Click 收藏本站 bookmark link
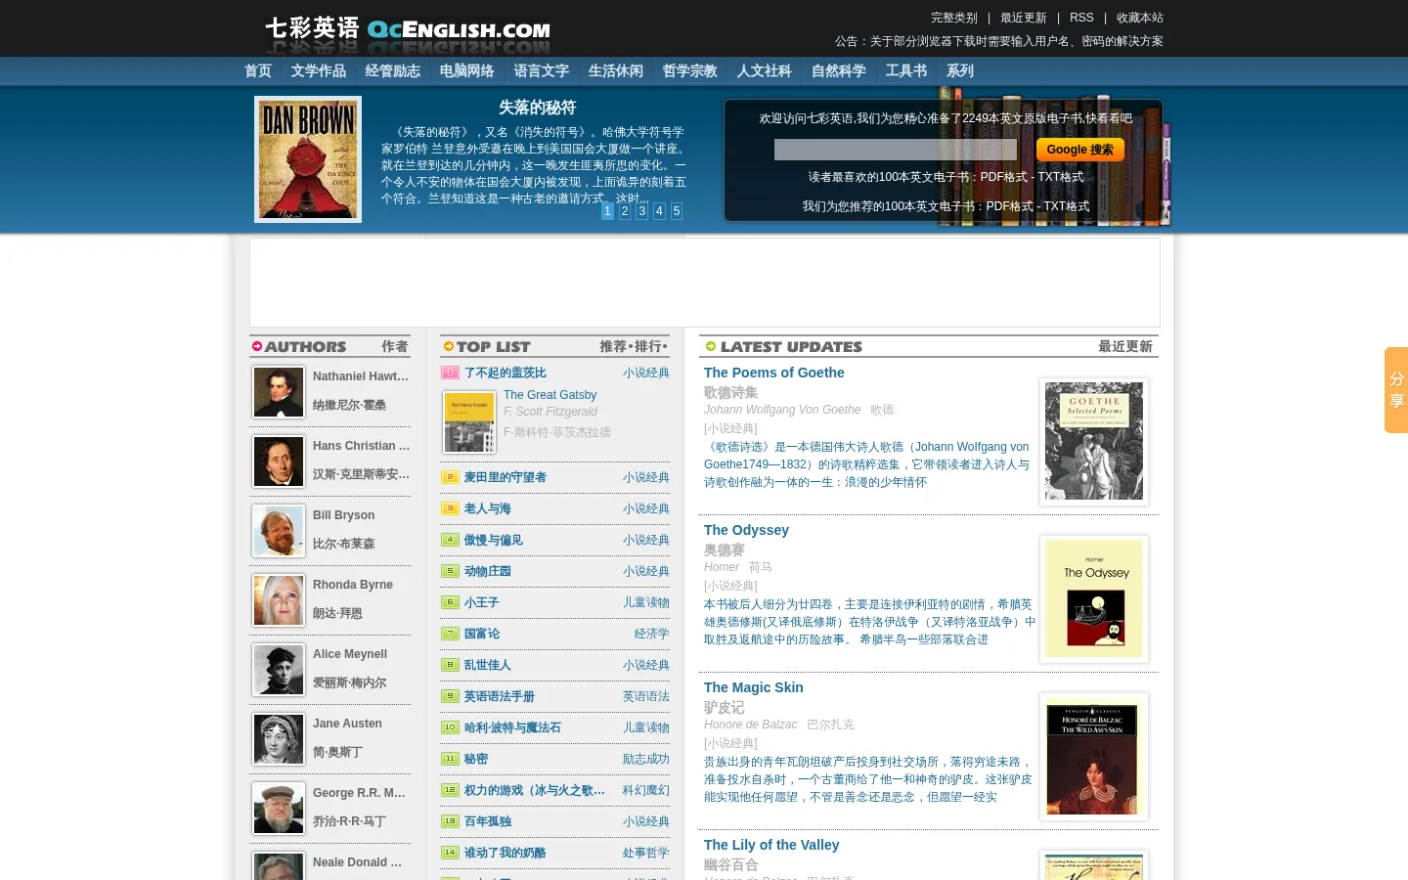1408x880 pixels. click(1140, 18)
